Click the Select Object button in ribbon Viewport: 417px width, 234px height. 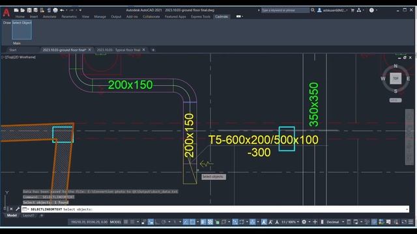pos(22,30)
